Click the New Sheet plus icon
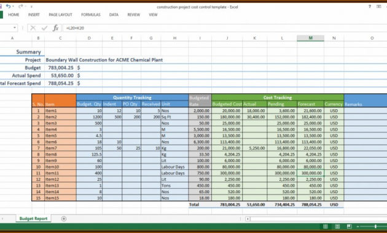The width and height of the screenshot is (387, 233). tap(64, 219)
